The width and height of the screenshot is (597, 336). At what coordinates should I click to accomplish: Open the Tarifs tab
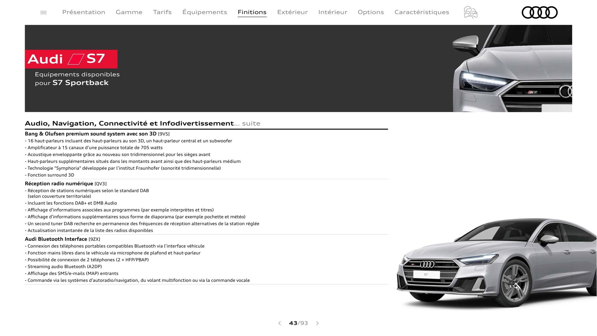[x=162, y=12]
